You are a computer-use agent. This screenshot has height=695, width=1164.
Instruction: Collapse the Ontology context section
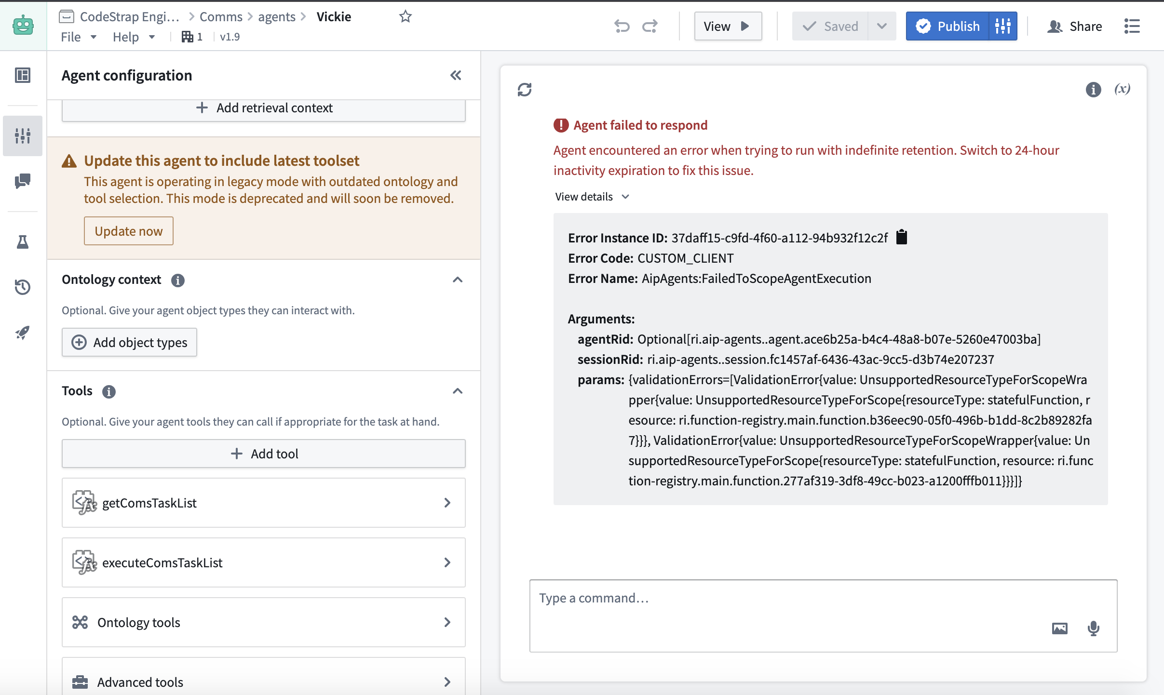click(458, 280)
